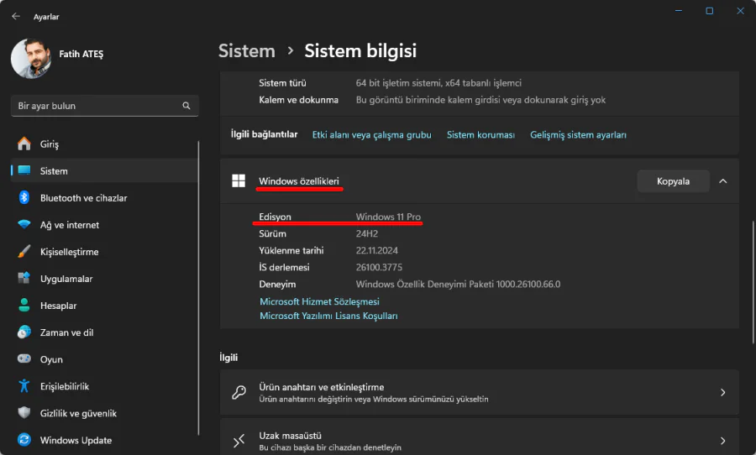Open Gelişmiş sistem ayarları link
The image size is (756, 455).
578,135
